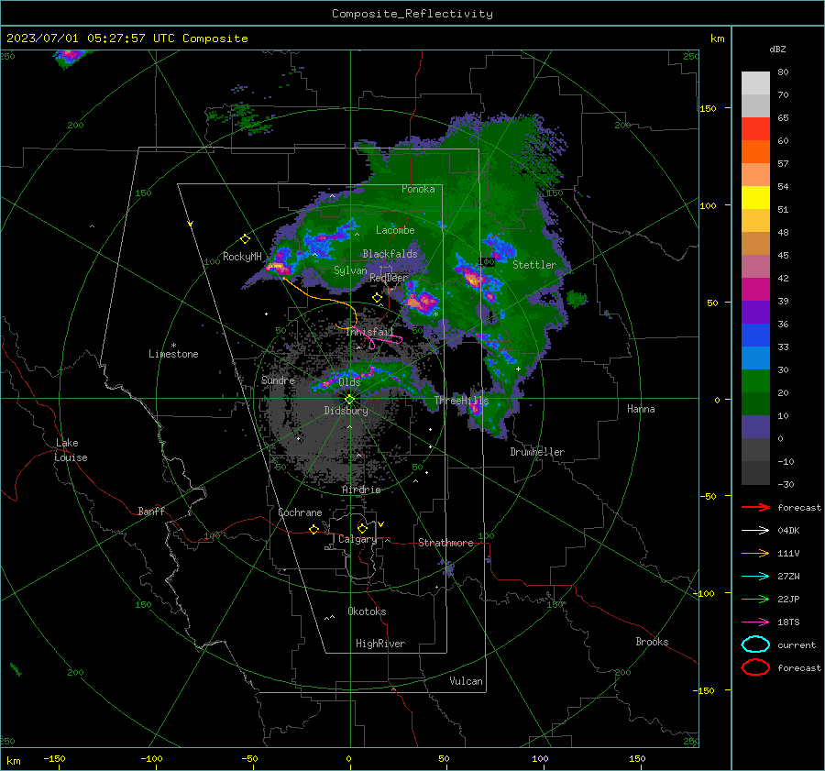This screenshot has width=825, height=771.
Task: Click the Sundre label
Action: pos(278,380)
